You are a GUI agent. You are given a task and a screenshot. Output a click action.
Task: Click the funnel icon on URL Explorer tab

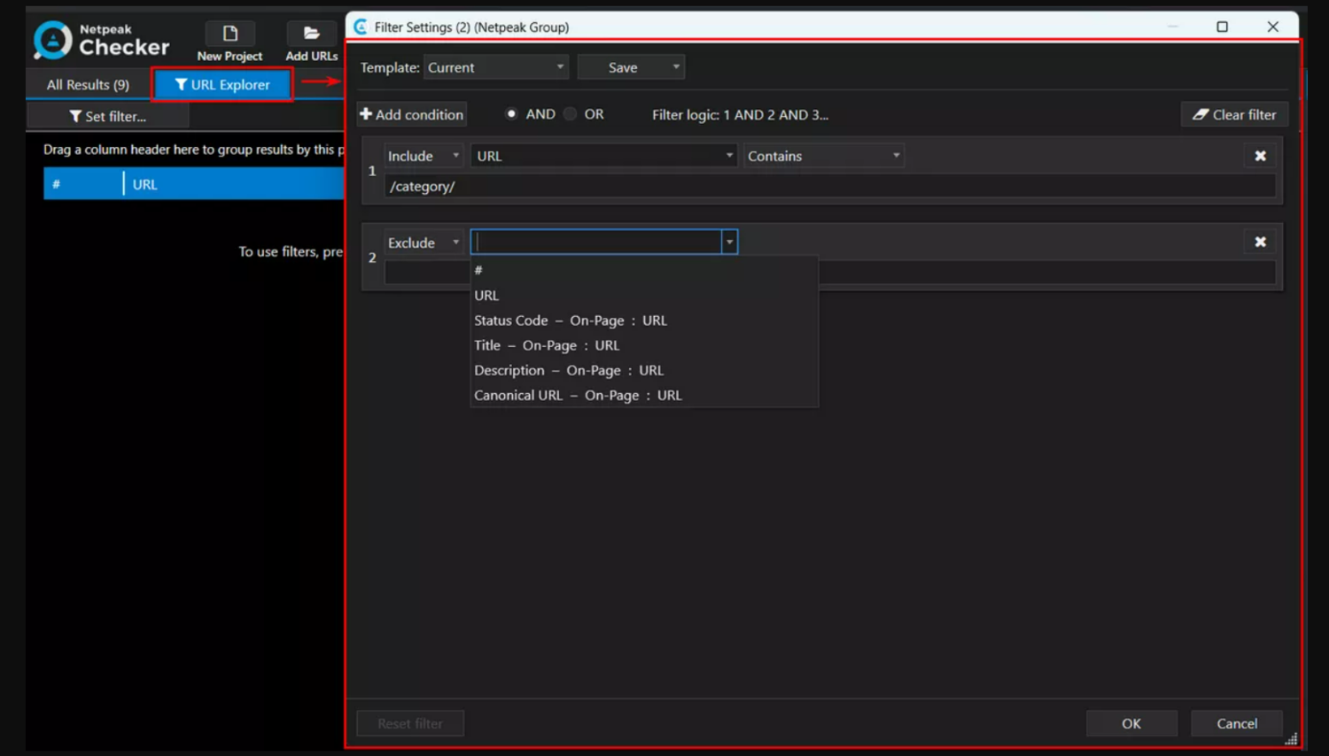point(181,84)
